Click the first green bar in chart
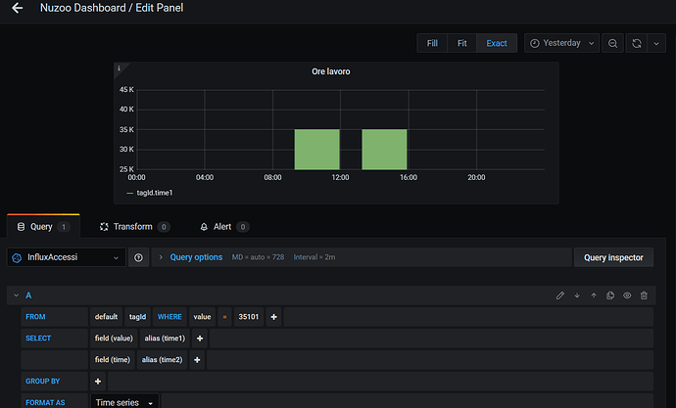Image resolution: width=676 pixels, height=408 pixels. click(316, 150)
